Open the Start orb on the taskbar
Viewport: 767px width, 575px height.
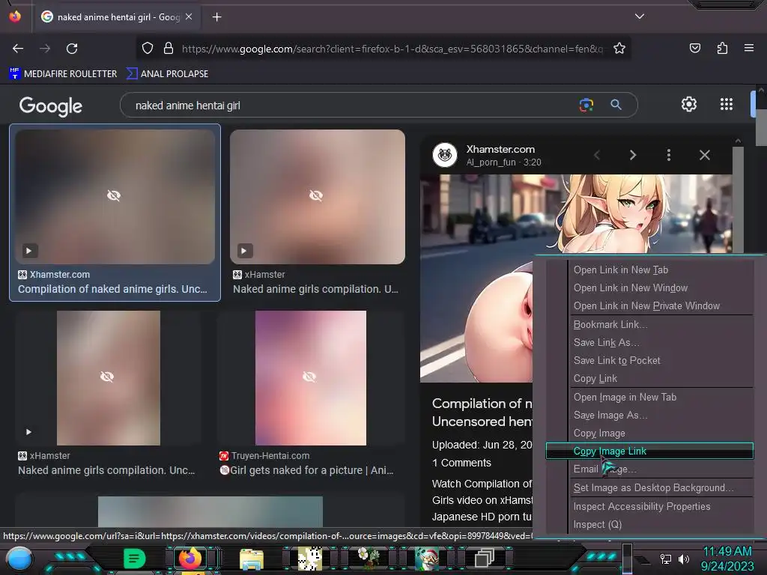(19, 559)
